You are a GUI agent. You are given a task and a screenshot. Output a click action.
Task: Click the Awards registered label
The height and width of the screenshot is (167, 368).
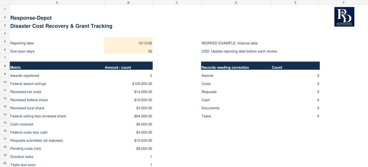click(x=25, y=76)
